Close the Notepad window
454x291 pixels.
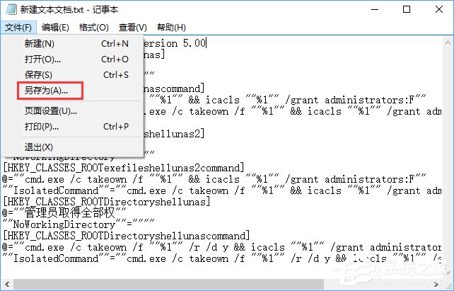(x=438, y=10)
